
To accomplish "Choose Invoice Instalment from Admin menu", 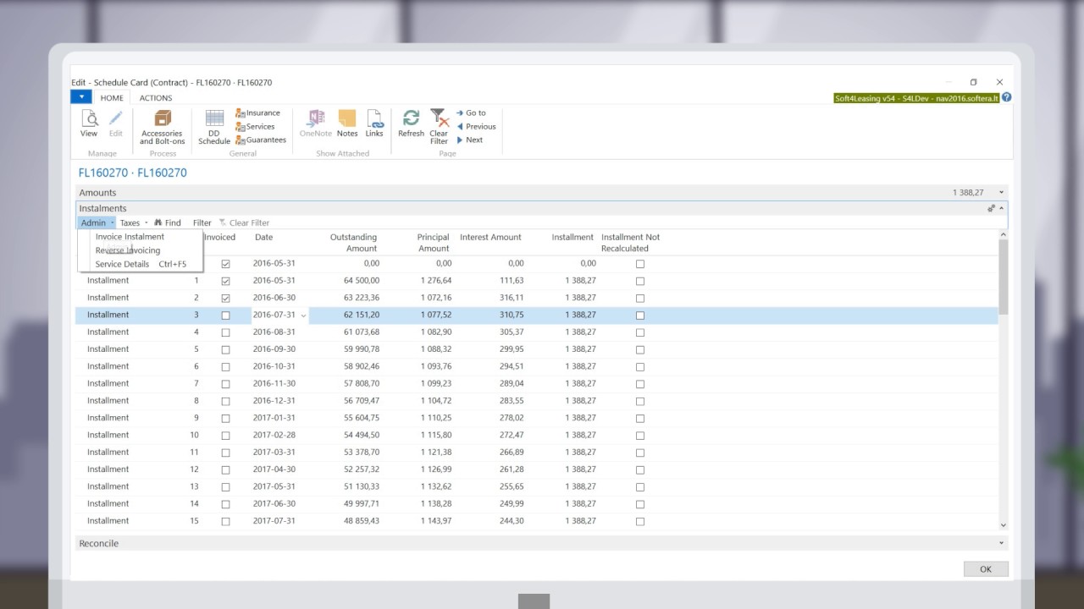I will point(130,237).
